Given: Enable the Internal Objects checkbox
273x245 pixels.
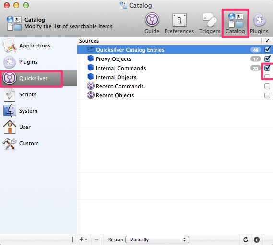Looking at the screenshot, I should (x=267, y=77).
